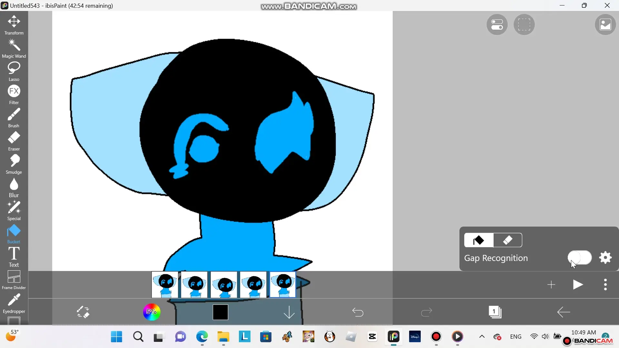Open animation options three-dot menu
Image resolution: width=619 pixels, height=348 pixels.
point(605,285)
